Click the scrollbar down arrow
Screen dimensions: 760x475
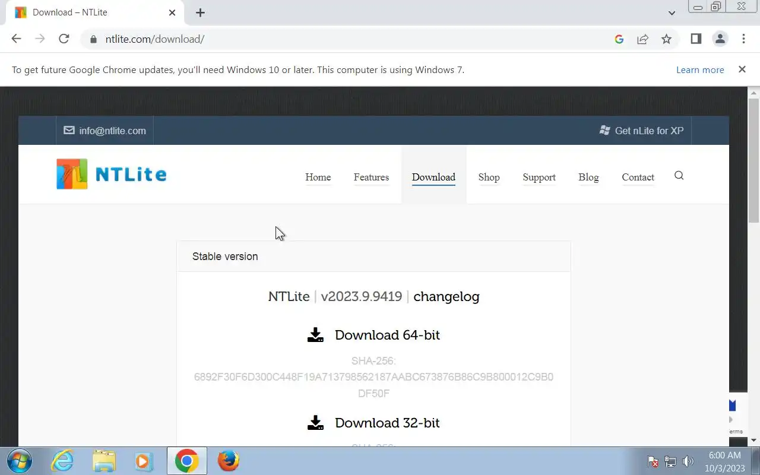(x=754, y=441)
